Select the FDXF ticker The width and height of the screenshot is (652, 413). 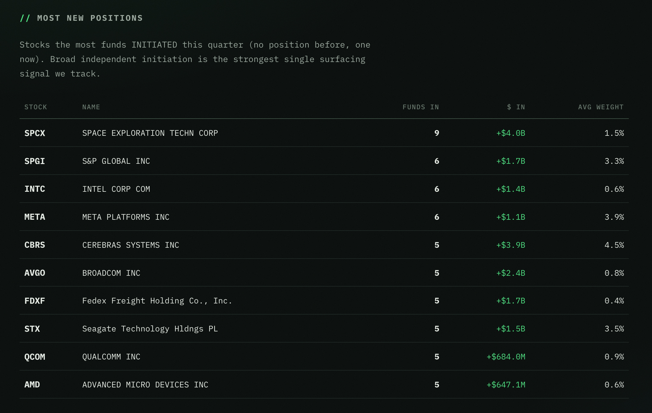(x=35, y=301)
